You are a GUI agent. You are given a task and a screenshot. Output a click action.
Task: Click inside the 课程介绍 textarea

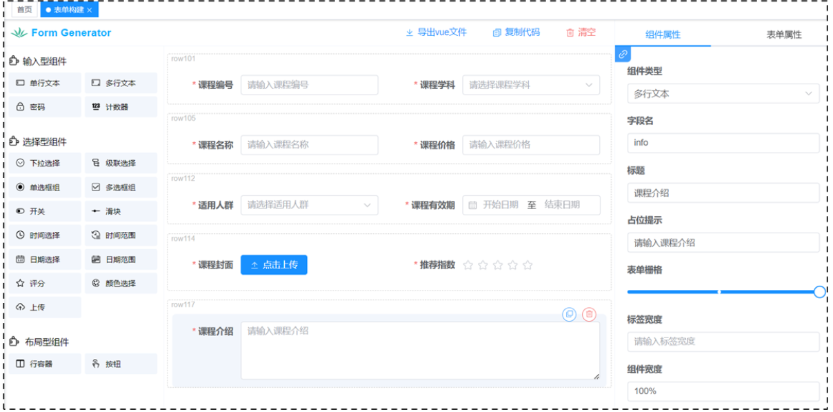420,350
